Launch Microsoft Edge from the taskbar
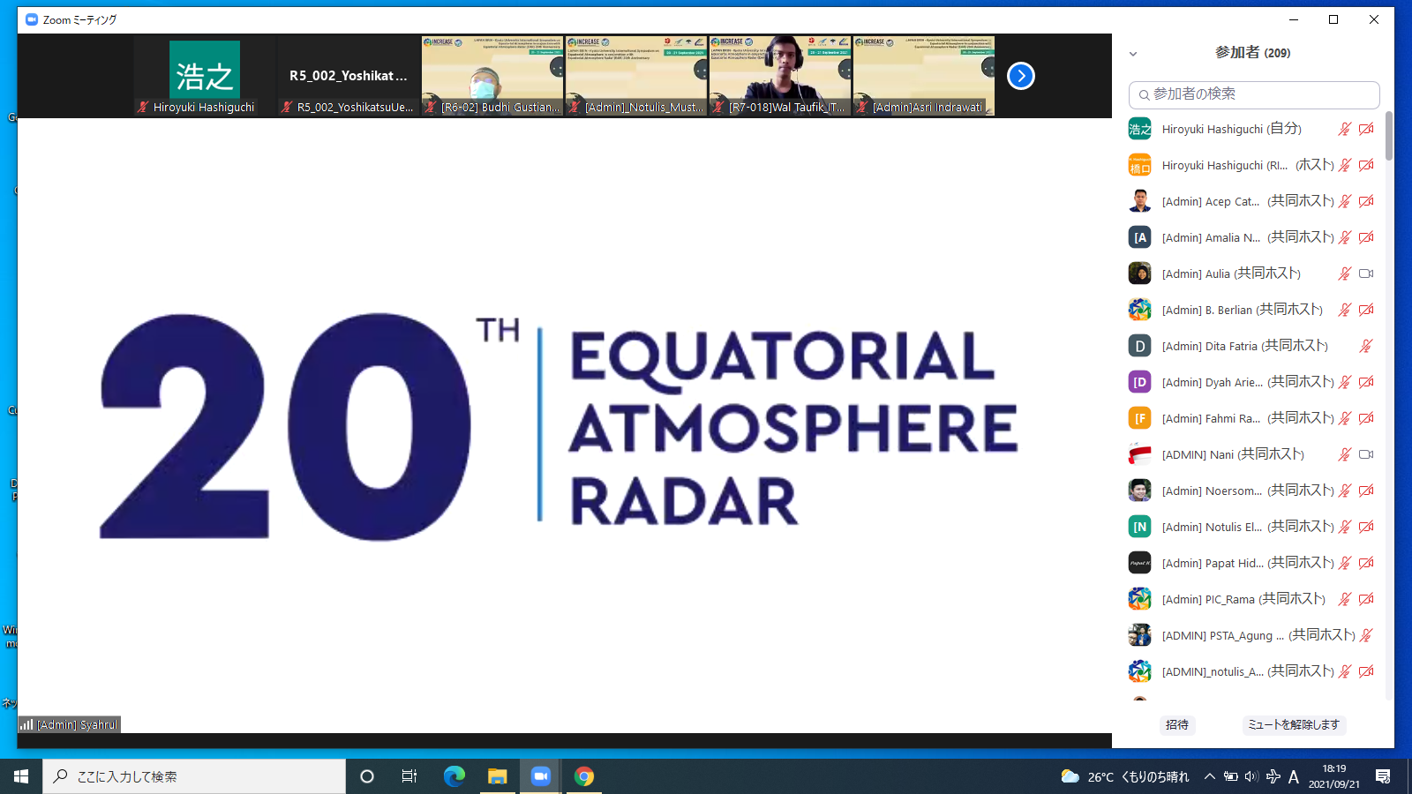 coord(454,776)
